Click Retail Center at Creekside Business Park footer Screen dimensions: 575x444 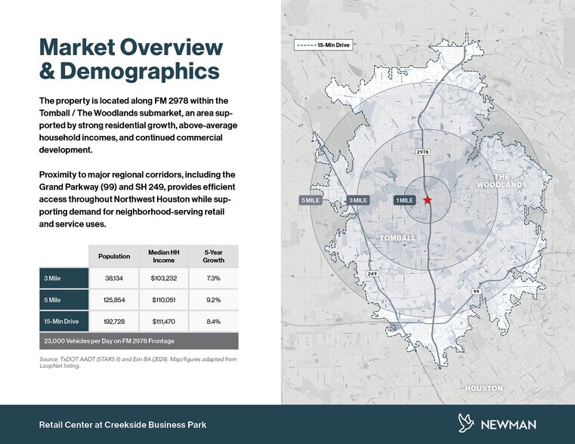click(x=122, y=425)
